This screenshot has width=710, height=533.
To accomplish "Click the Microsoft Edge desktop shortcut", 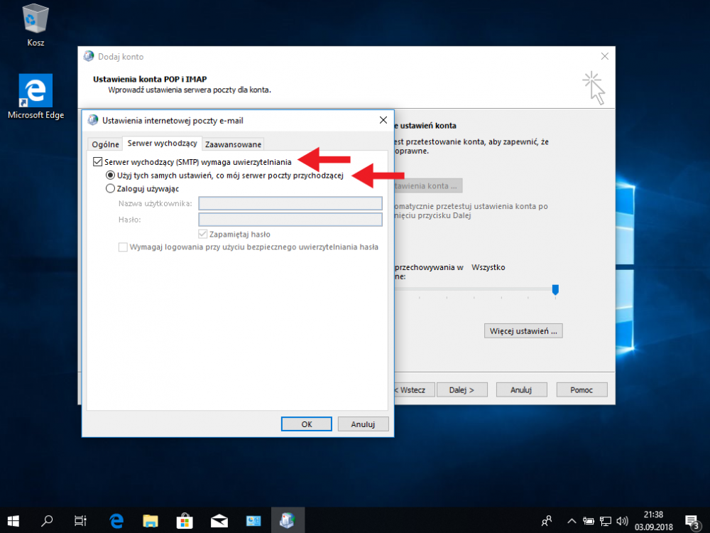I will click(35, 91).
